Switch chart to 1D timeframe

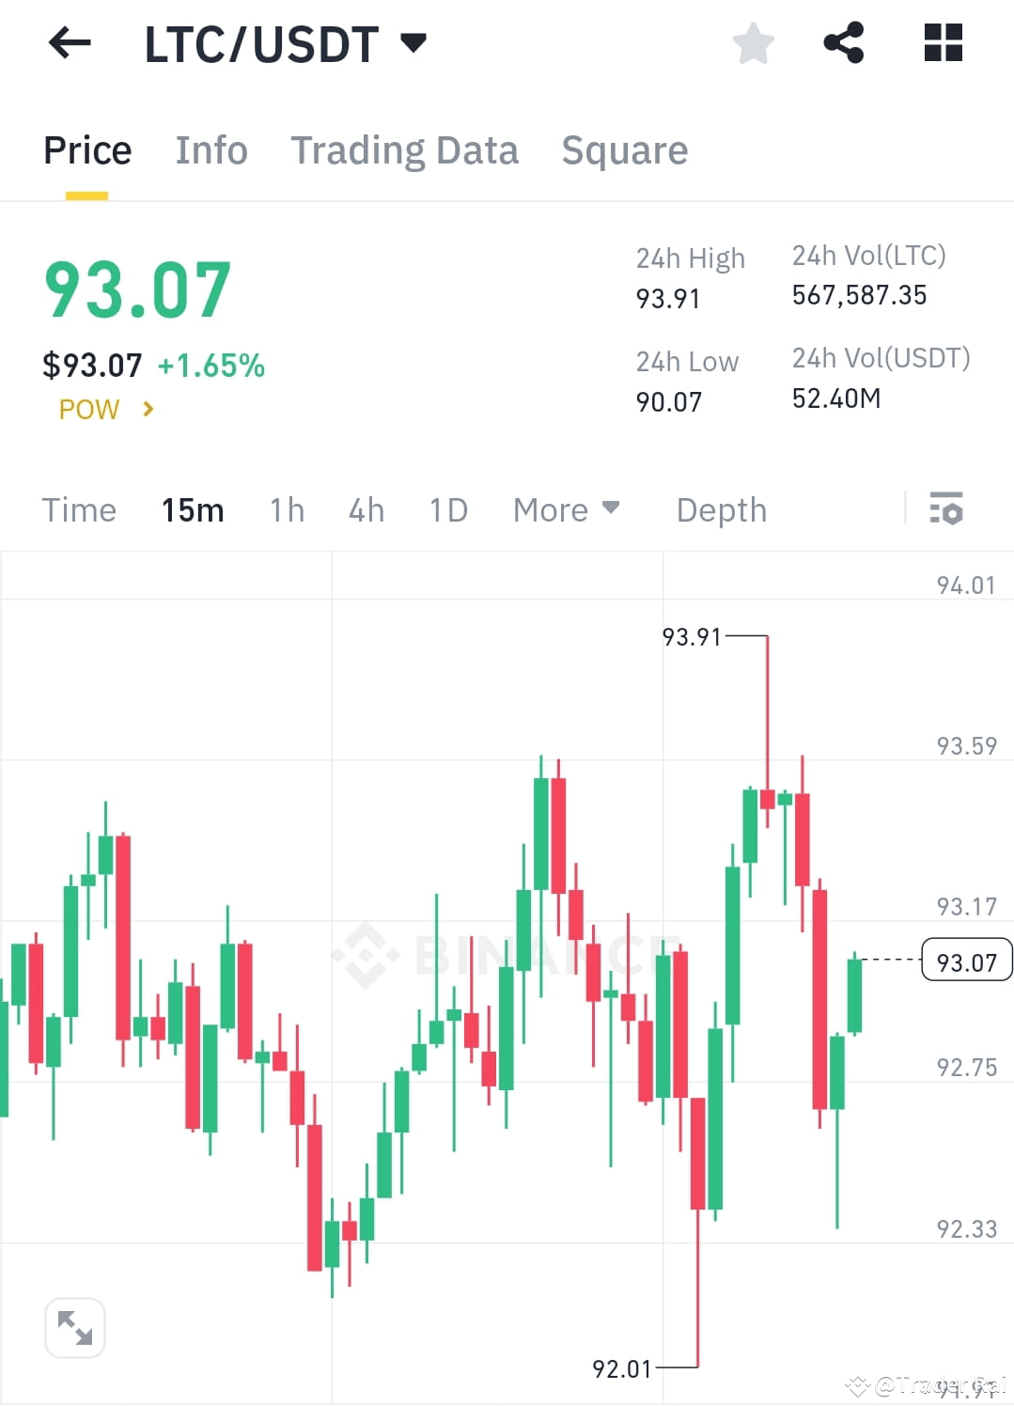pos(448,510)
